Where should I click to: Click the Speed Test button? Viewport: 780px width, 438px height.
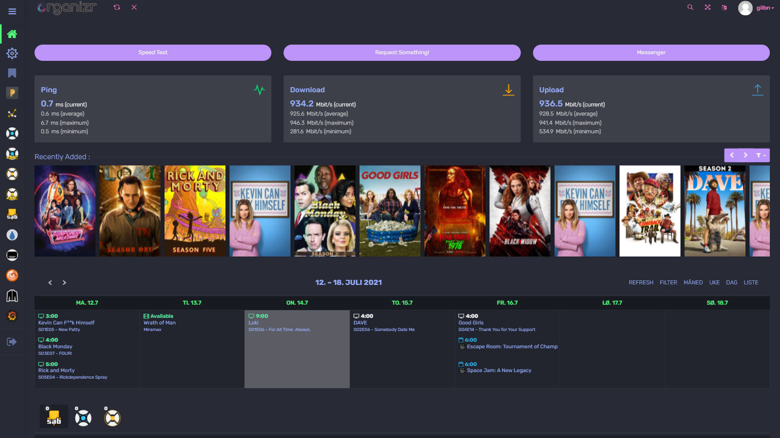[153, 53]
